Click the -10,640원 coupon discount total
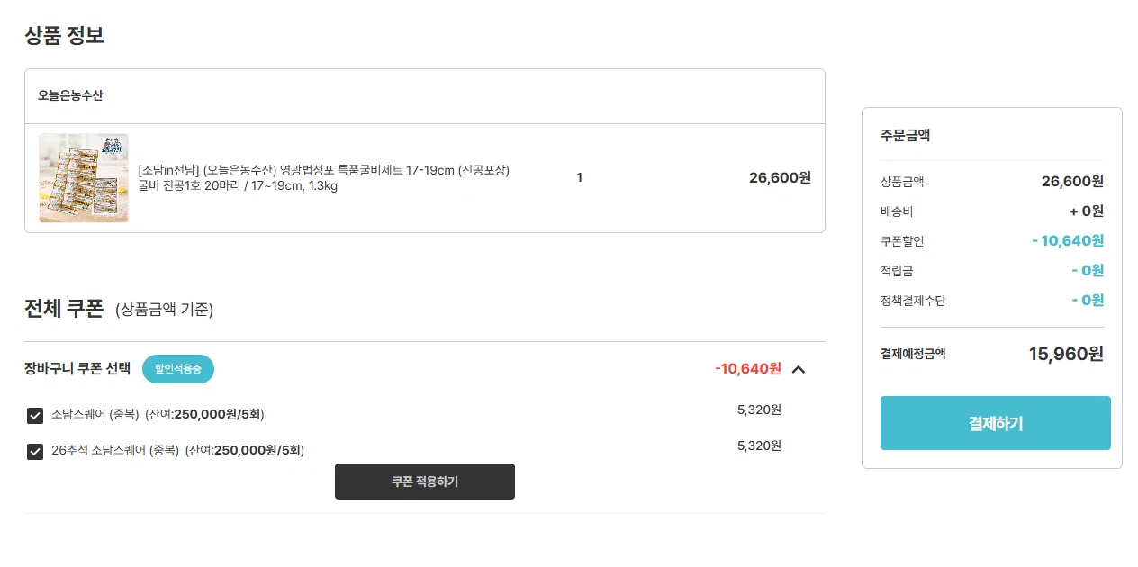 tap(748, 368)
